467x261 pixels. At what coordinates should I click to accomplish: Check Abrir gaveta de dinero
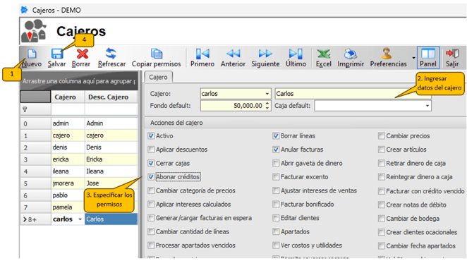[x=276, y=163]
